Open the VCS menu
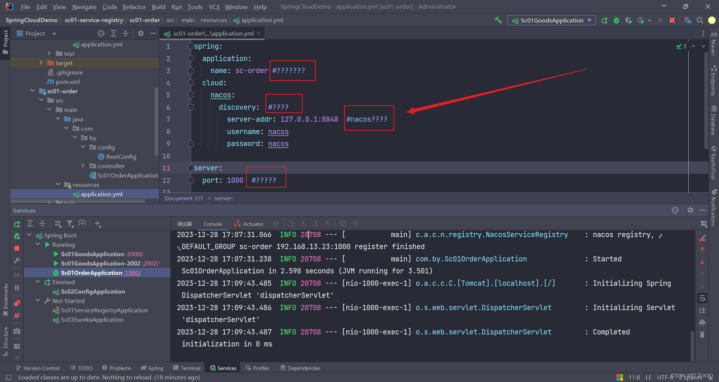 click(x=214, y=7)
